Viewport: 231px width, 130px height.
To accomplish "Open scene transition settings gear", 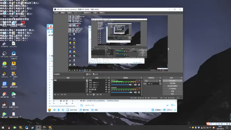I will [x=160, y=81].
